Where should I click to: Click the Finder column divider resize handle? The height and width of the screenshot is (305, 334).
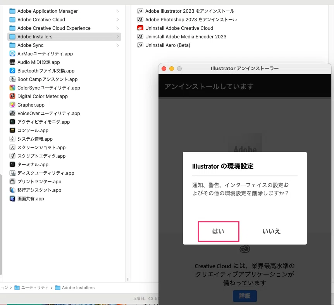[128, 279]
